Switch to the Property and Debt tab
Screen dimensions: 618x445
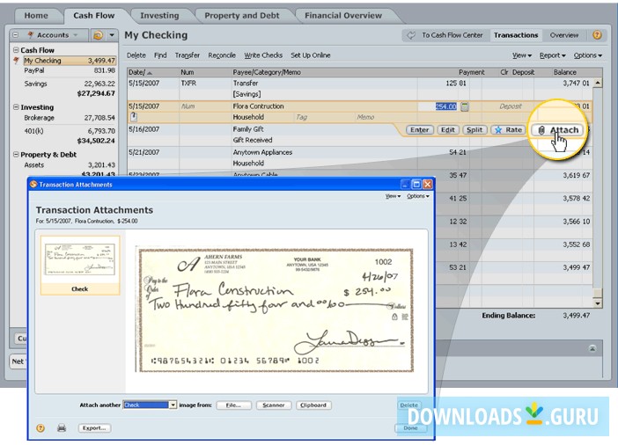[x=241, y=16]
